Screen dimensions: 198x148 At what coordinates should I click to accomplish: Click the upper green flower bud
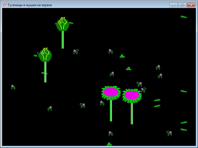pos(63,24)
